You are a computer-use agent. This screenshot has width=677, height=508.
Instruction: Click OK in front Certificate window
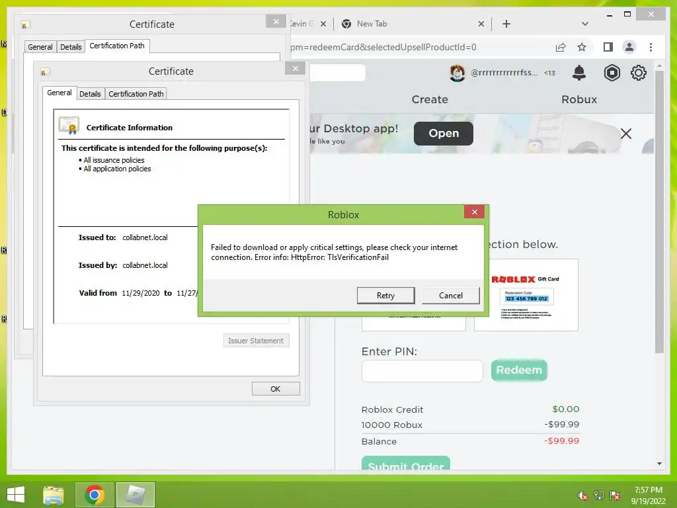coord(276,389)
